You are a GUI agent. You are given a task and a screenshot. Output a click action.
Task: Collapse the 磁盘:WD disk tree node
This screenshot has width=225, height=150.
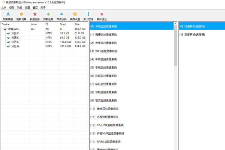pyautogui.click(x=2, y=29)
